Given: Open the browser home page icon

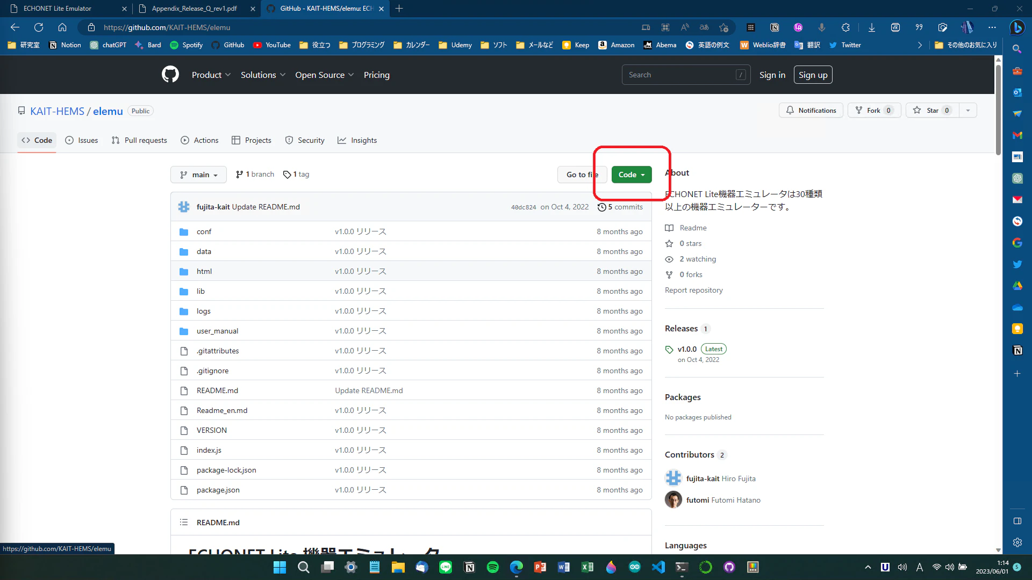Looking at the screenshot, I should [62, 27].
